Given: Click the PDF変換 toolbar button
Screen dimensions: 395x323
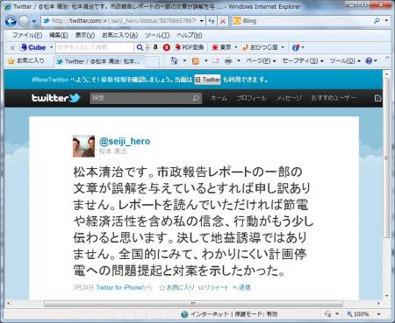Looking at the screenshot, I should pyautogui.click(x=189, y=47).
